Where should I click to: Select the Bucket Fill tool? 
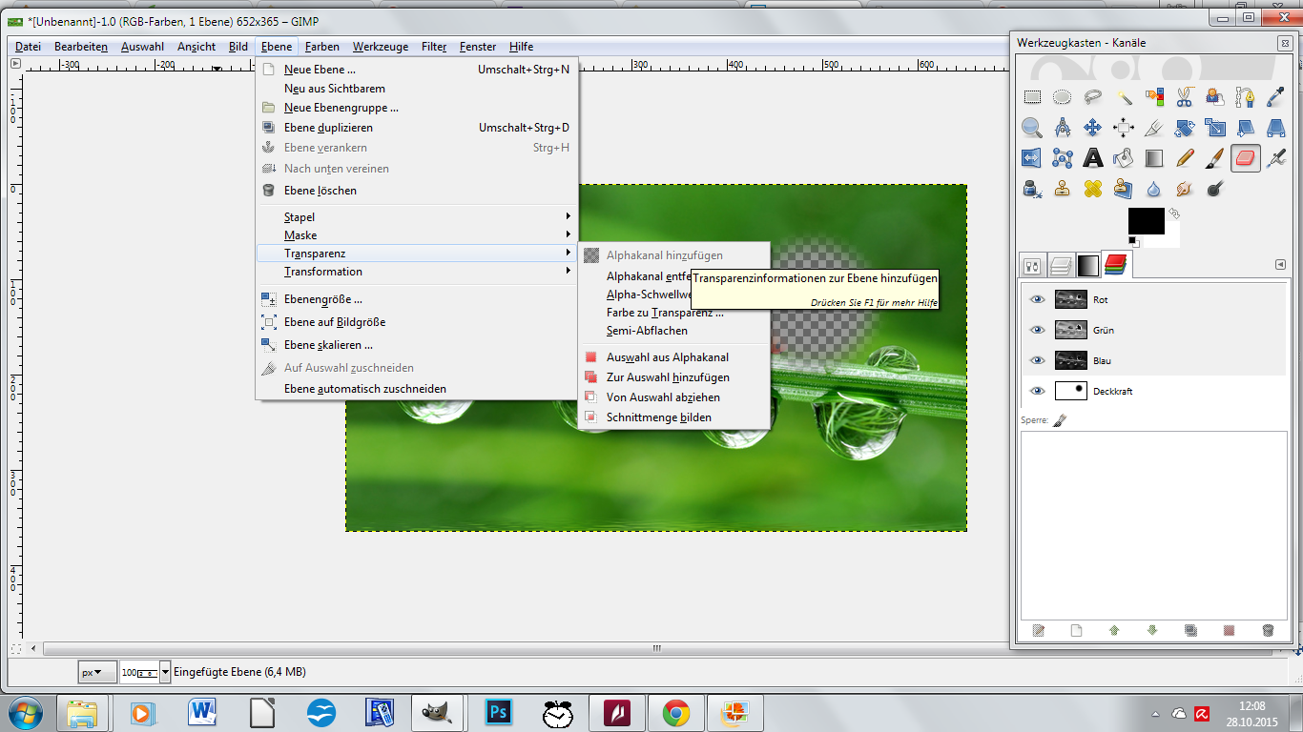click(1124, 158)
